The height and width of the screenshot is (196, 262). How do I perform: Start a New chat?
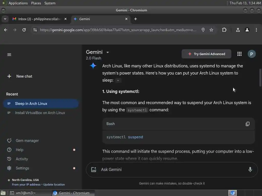[x=20, y=76]
